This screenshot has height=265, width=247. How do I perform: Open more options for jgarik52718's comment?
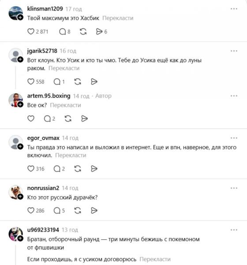coord(234,51)
